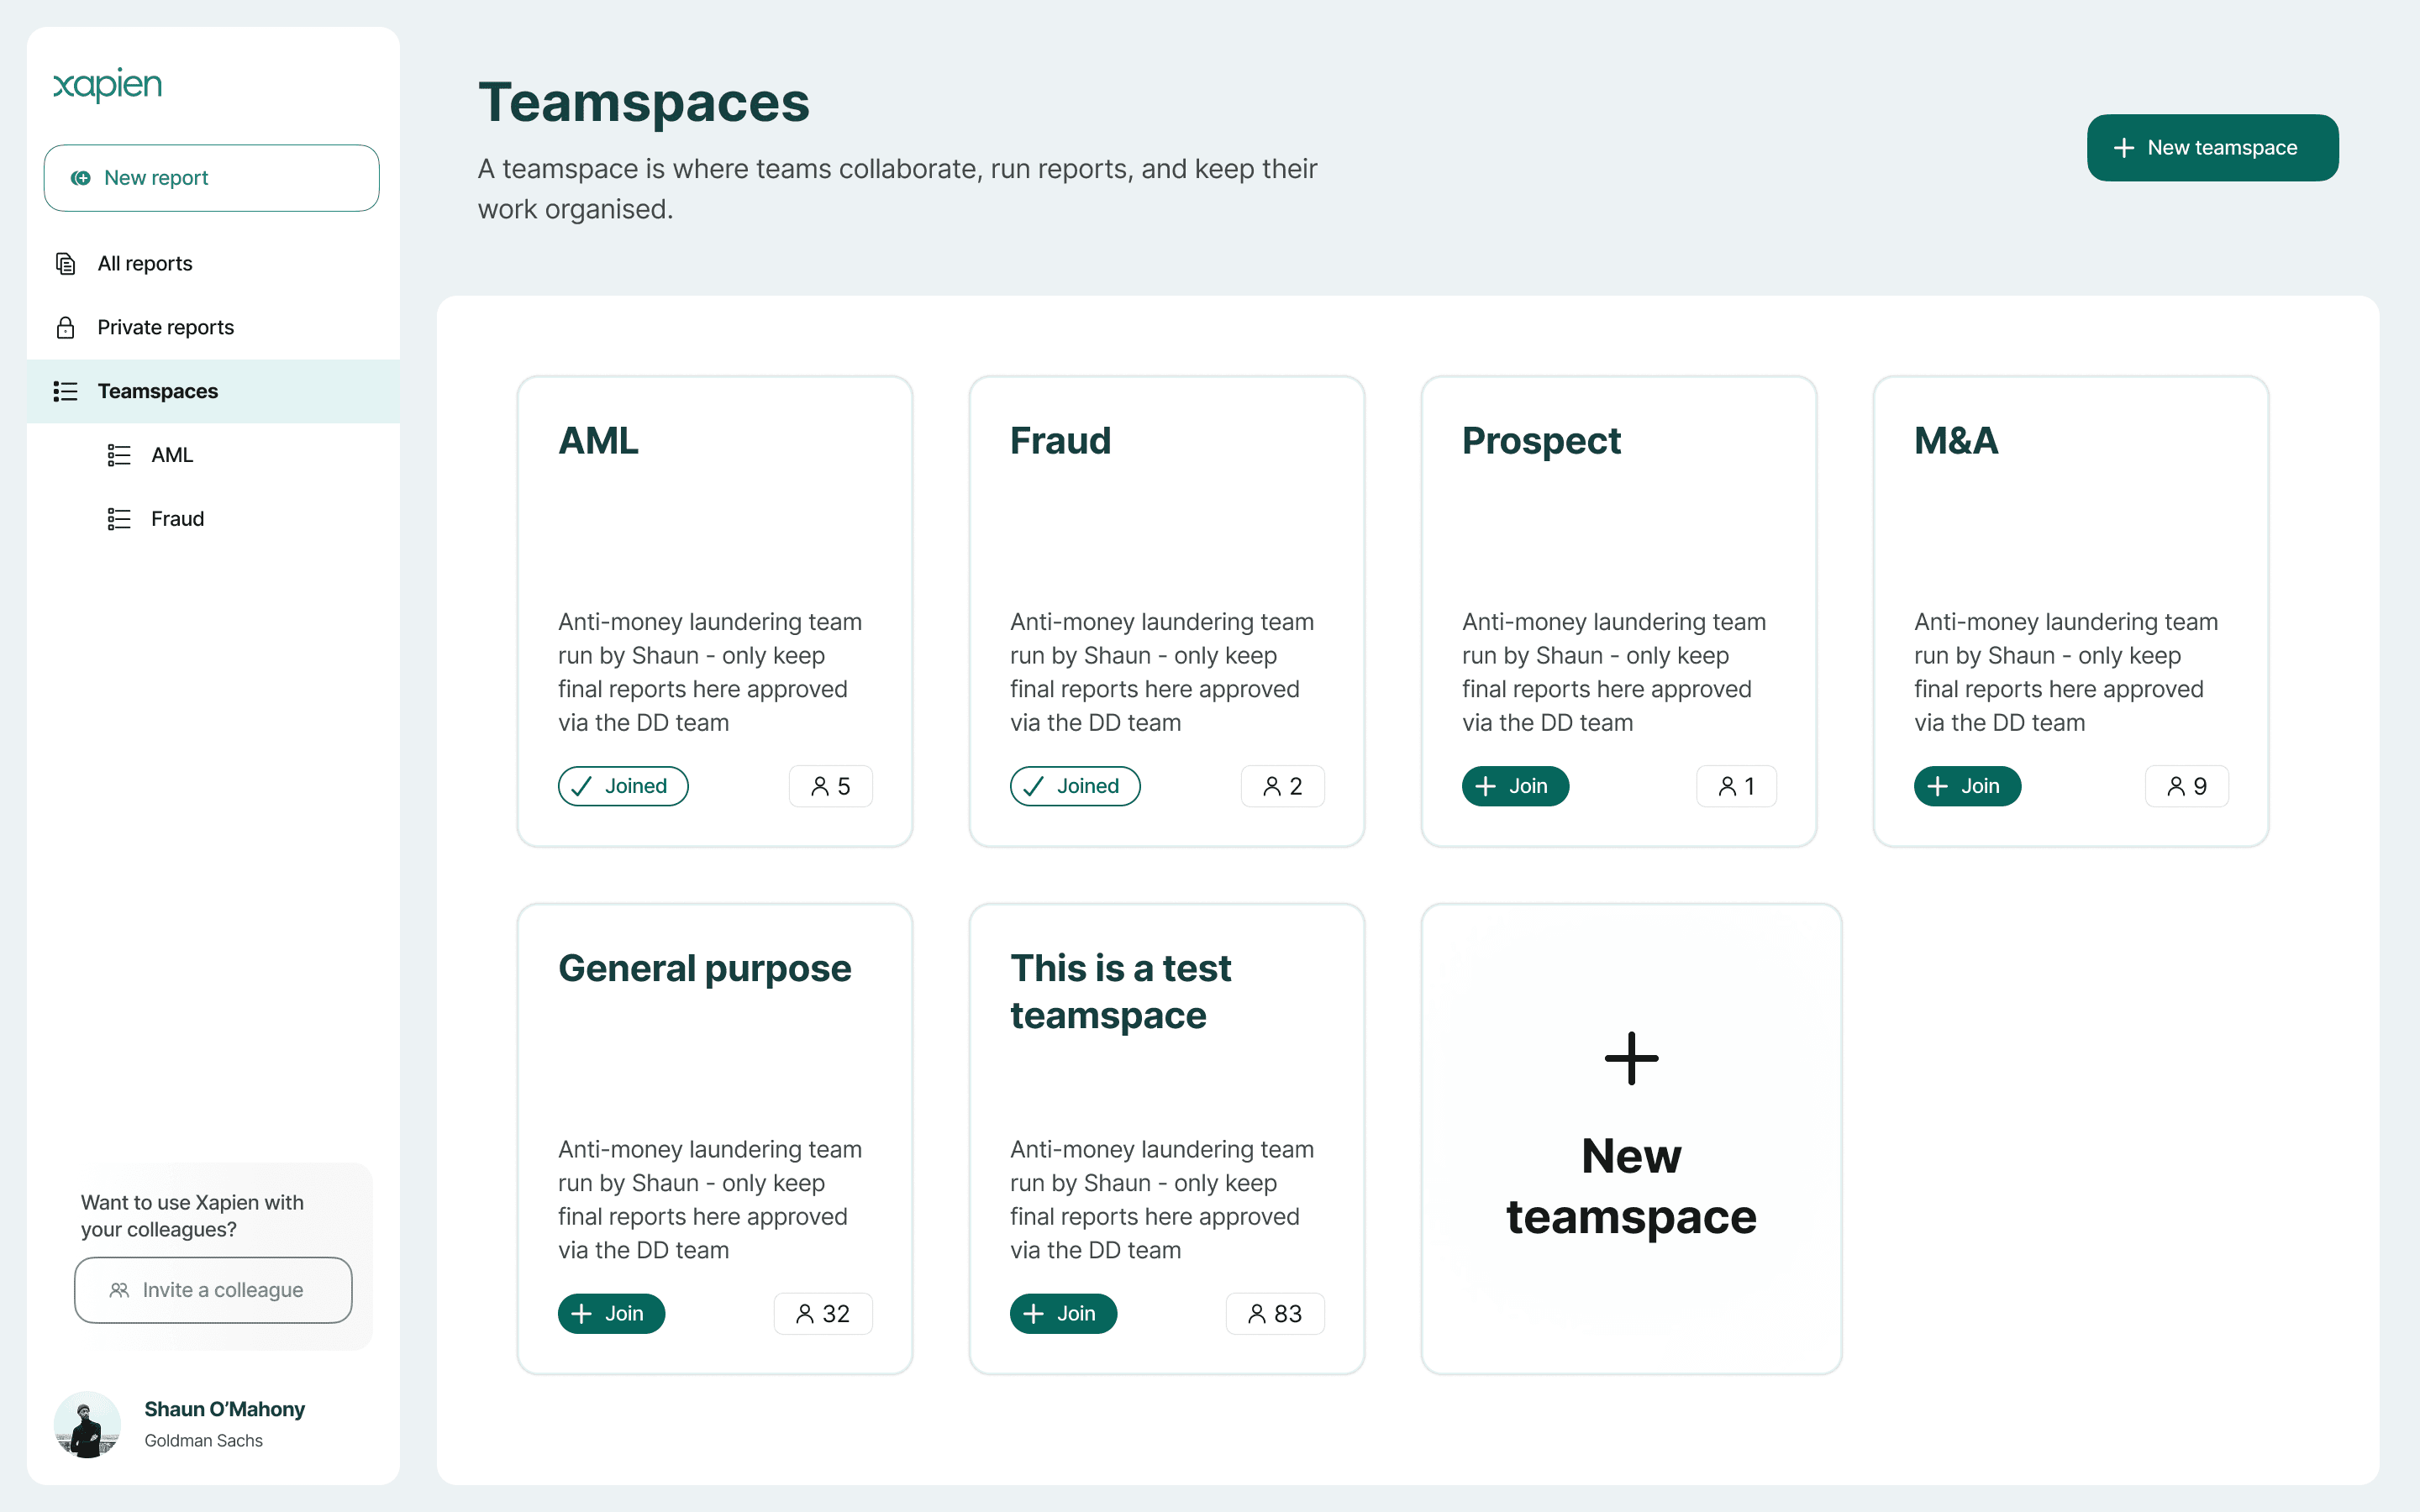Open Private reports in the sidebar
This screenshot has height=1512, width=2420.
pyautogui.click(x=166, y=328)
